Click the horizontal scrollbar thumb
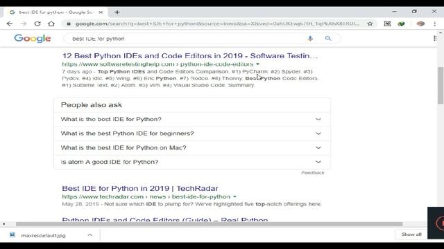 (x=209, y=224)
